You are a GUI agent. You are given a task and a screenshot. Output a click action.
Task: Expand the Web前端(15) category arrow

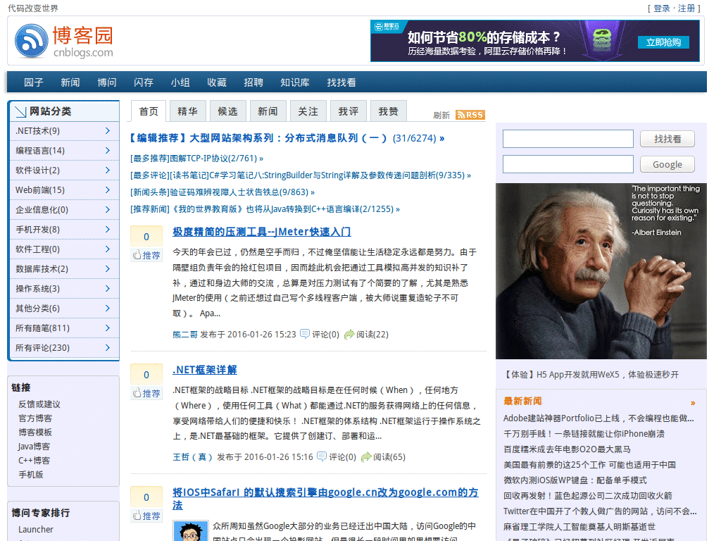tap(107, 189)
